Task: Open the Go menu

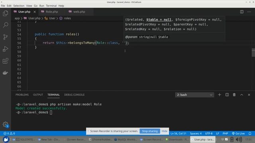Action: 35,6
